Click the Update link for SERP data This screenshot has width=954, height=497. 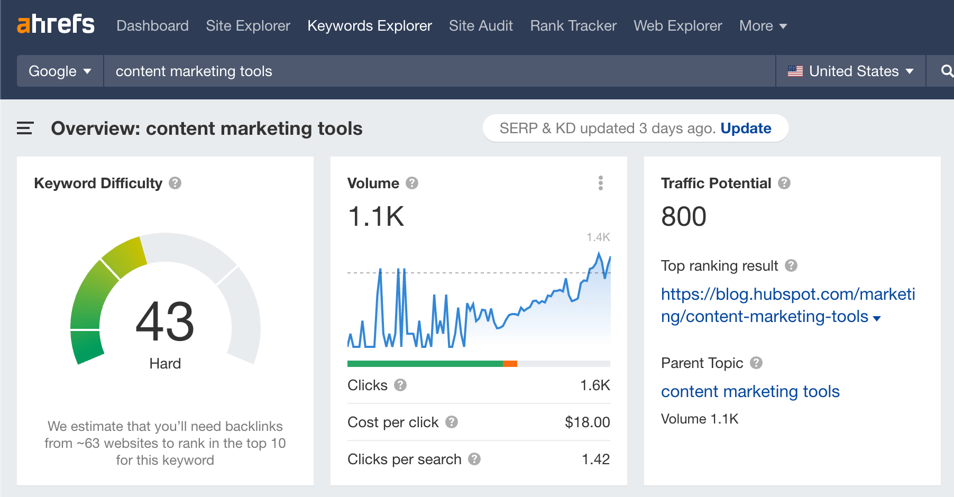pyautogui.click(x=746, y=128)
